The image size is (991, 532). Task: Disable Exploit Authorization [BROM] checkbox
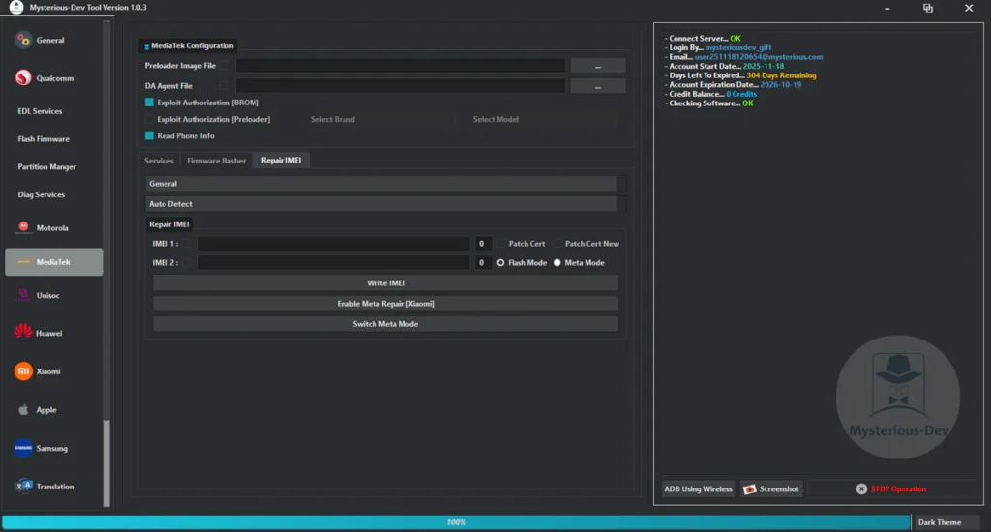150,103
